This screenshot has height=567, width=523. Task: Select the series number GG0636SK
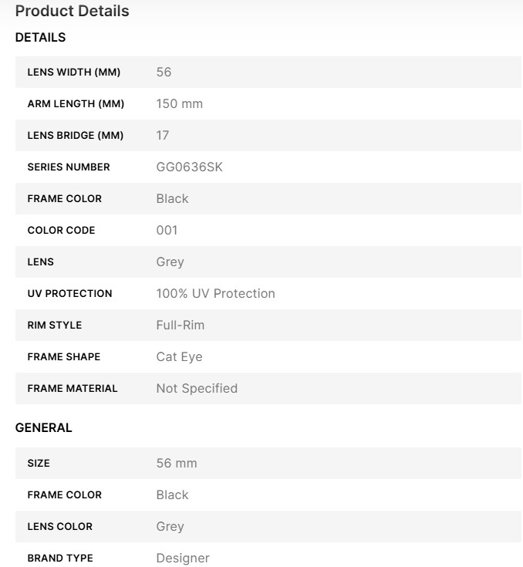(x=189, y=167)
